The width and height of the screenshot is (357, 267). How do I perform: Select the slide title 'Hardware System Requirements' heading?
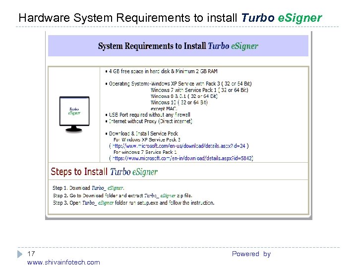[x=170, y=18]
